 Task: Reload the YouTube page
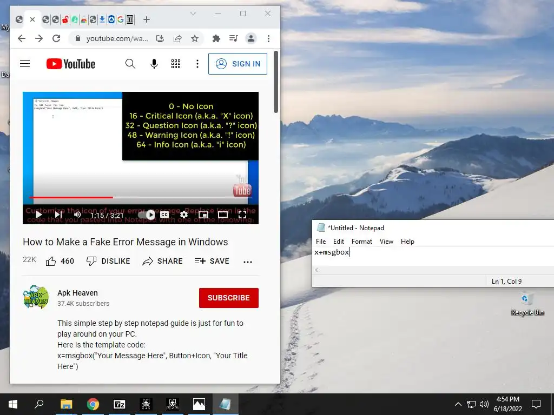tap(56, 38)
